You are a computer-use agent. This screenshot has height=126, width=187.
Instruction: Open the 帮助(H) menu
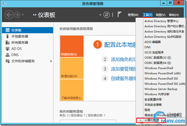(174, 15)
